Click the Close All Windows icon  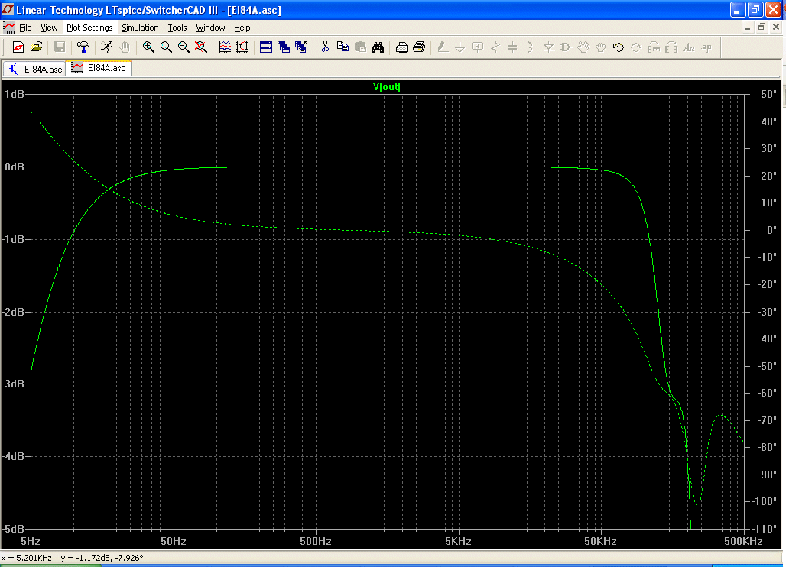(301, 47)
